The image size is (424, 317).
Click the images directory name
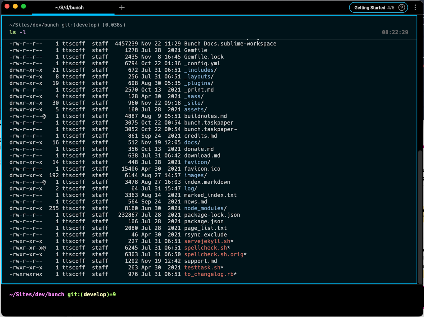[194, 175]
